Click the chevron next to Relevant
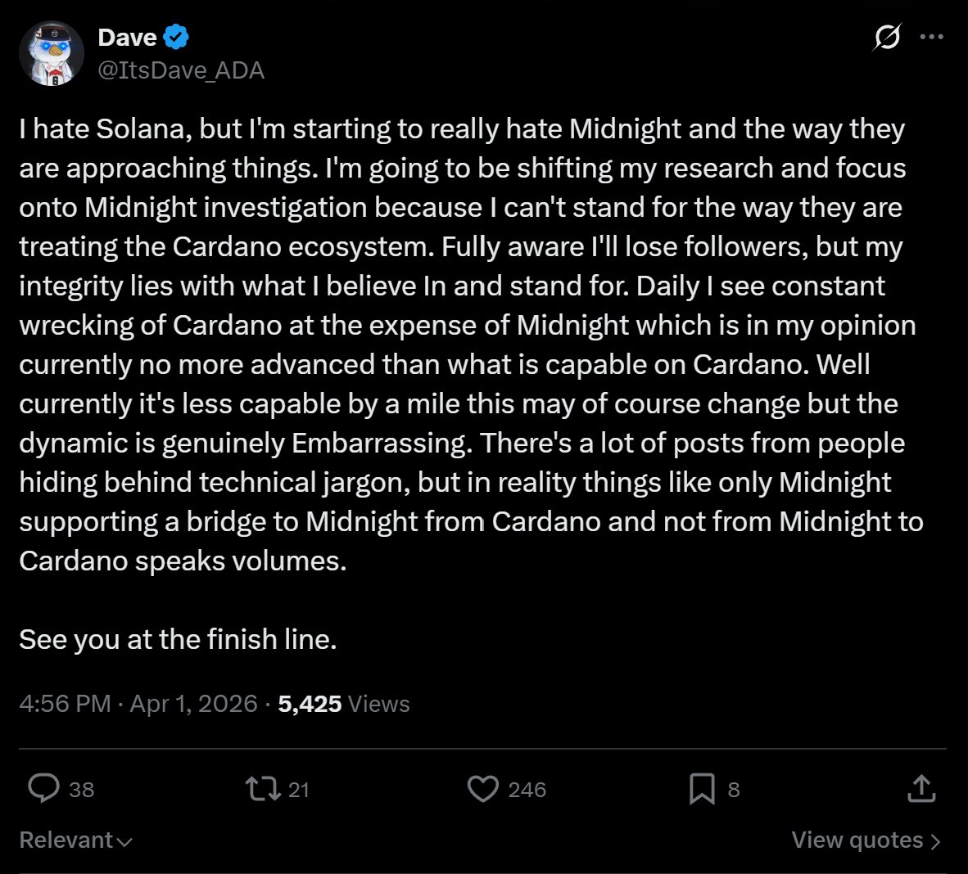This screenshot has height=874, width=968. [124, 841]
